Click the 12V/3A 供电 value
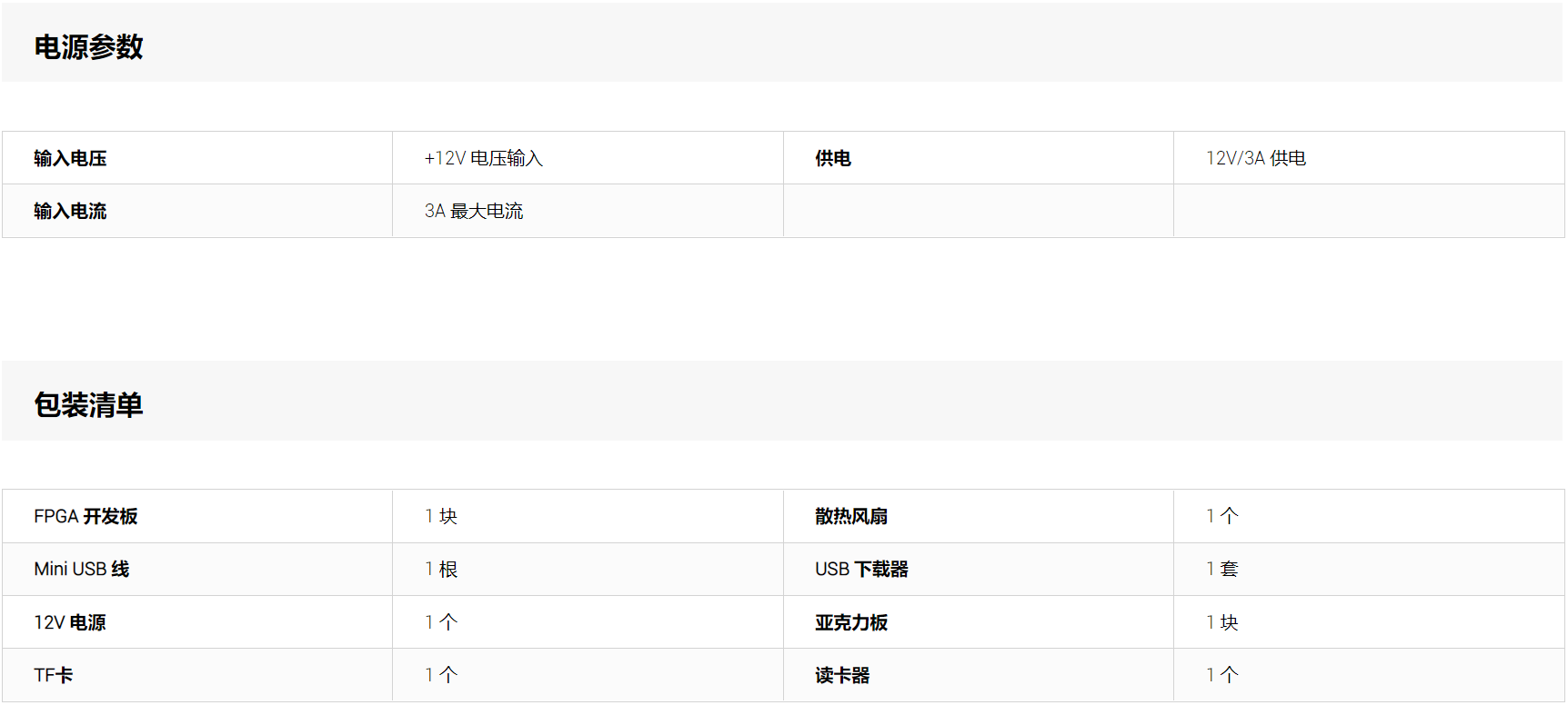This screenshot has width=1568, height=705. pos(1255,159)
